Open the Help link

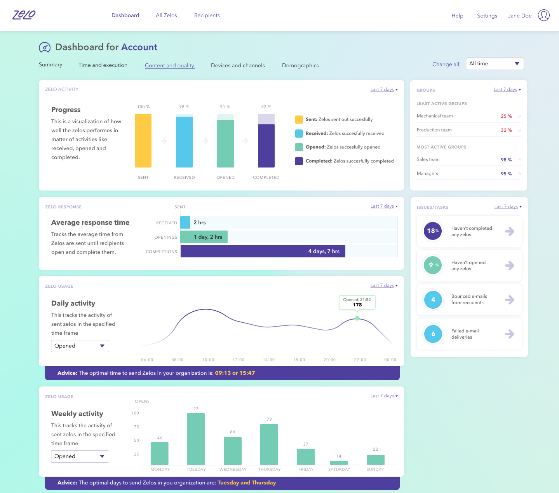[457, 16]
